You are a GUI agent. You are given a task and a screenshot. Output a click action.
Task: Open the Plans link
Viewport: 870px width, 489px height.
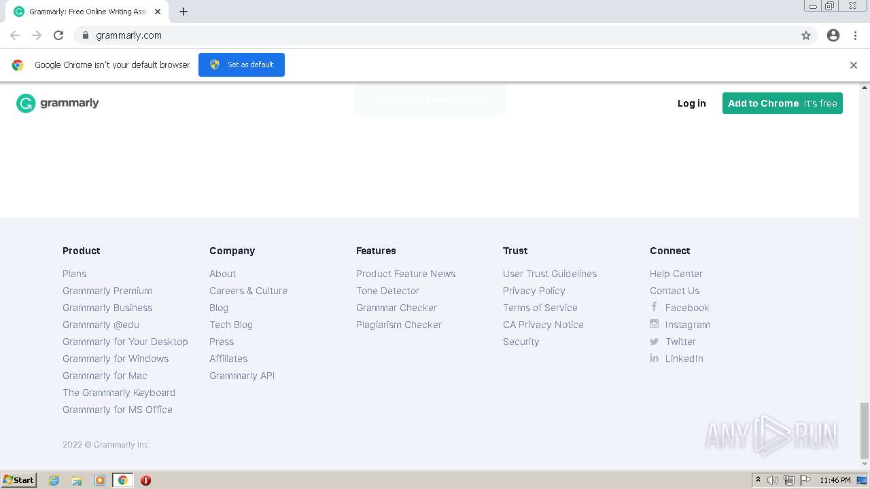click(x=74, y=274)
